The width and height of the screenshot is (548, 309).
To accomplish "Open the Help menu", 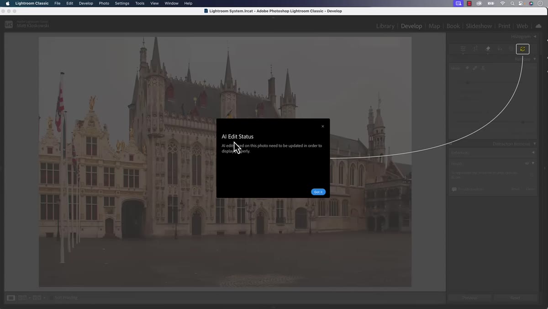I will 188,3.
